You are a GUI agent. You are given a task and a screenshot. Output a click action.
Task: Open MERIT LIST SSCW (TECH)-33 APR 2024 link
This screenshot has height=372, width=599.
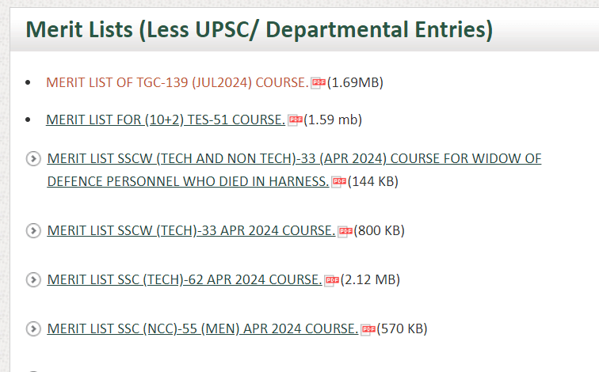(x=191, y=230)
